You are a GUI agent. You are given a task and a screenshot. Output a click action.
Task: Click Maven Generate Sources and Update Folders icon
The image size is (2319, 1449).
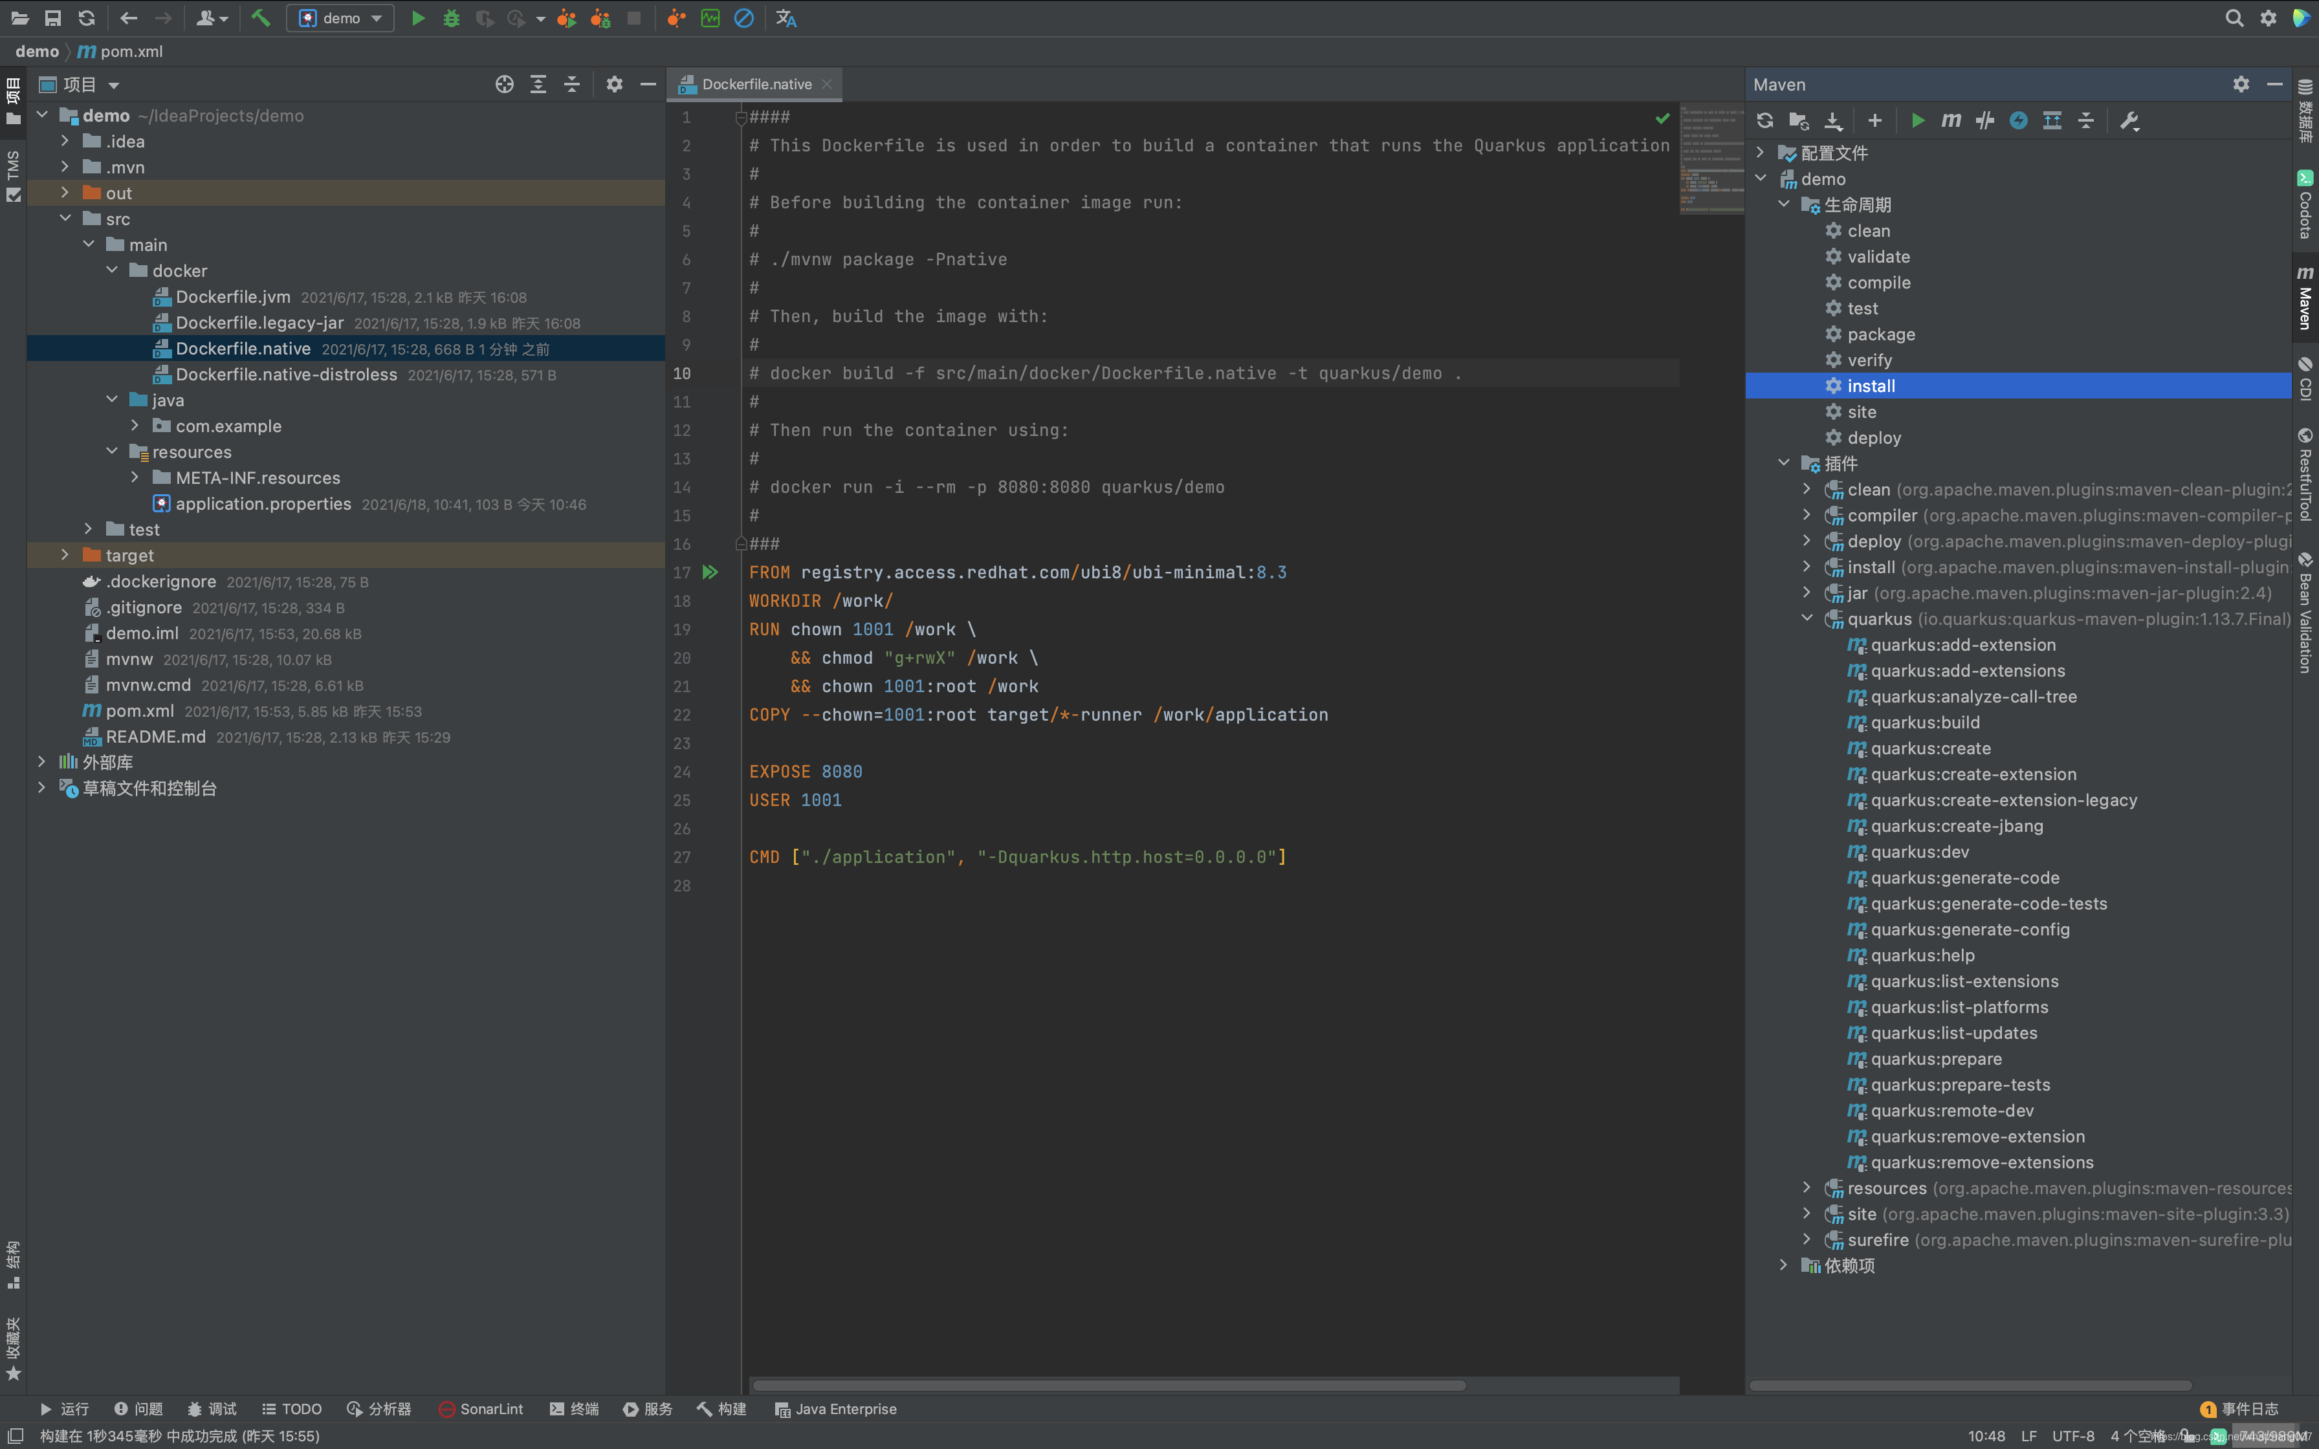1799,120
